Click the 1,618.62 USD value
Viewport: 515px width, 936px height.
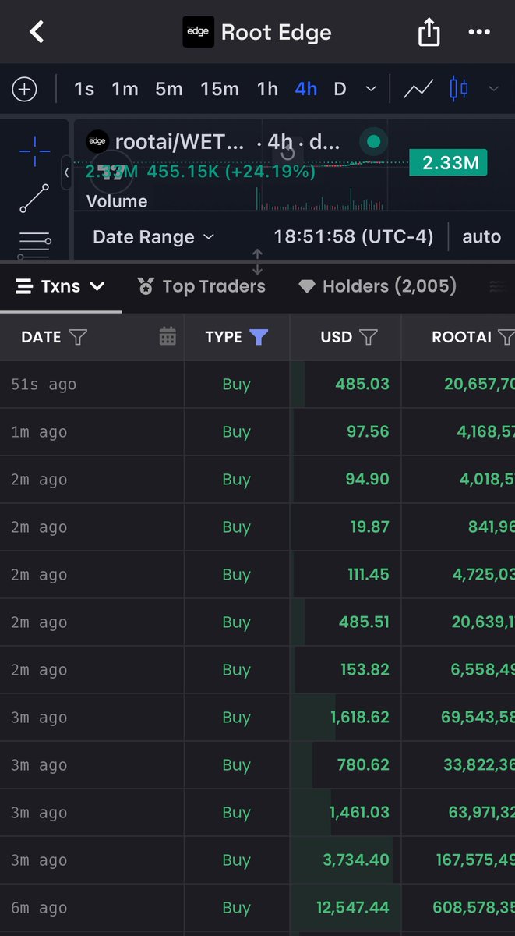pyautogui.click(x=360, y=717)
